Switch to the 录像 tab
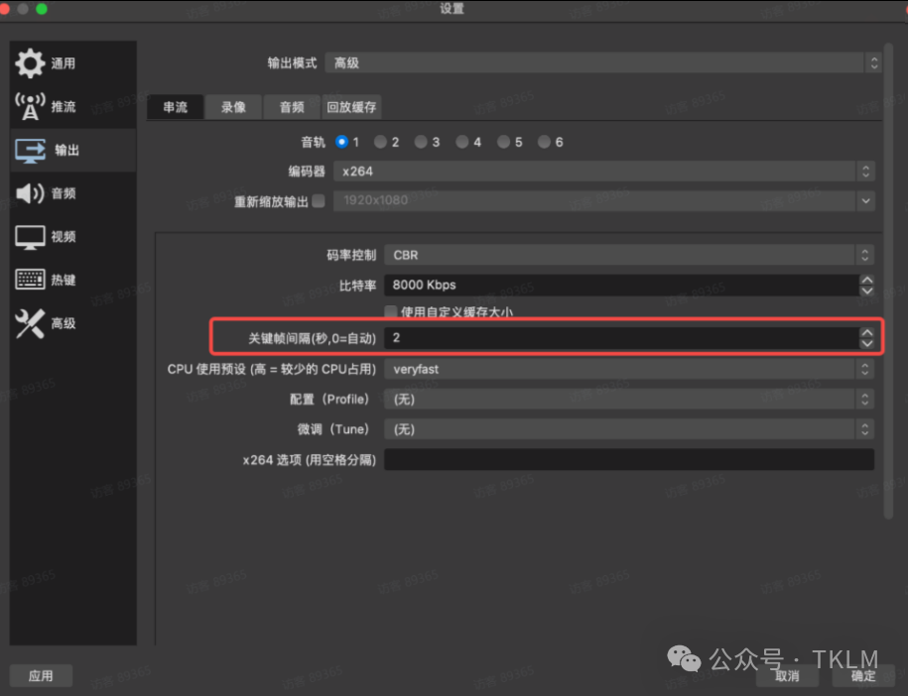The width and height of the screenshot is (908, 696). (232, 106)
